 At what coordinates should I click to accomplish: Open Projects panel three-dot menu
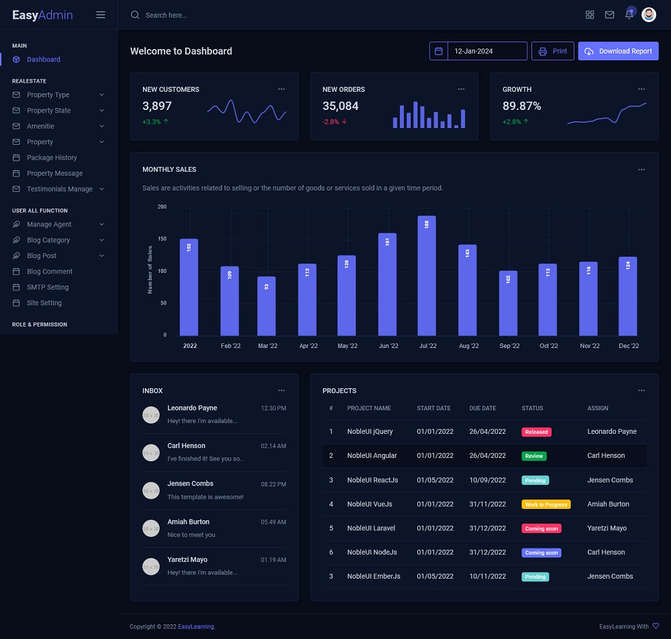coord(641,390)
